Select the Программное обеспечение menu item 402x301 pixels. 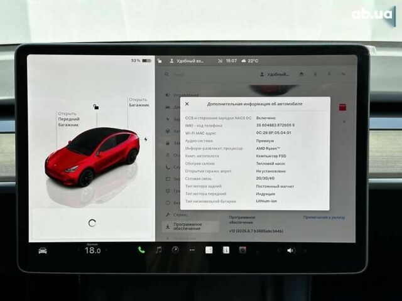(x=190, y=226)
